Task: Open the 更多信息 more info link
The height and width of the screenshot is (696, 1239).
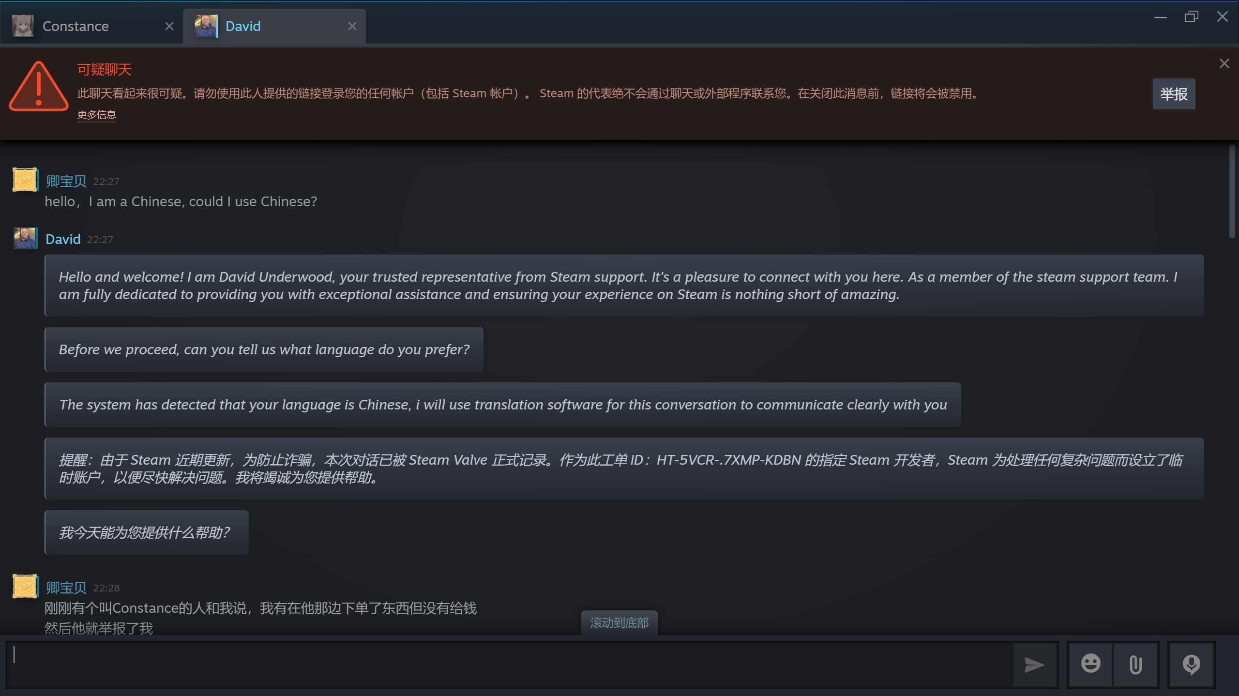Action: click(x=97, y=115)
